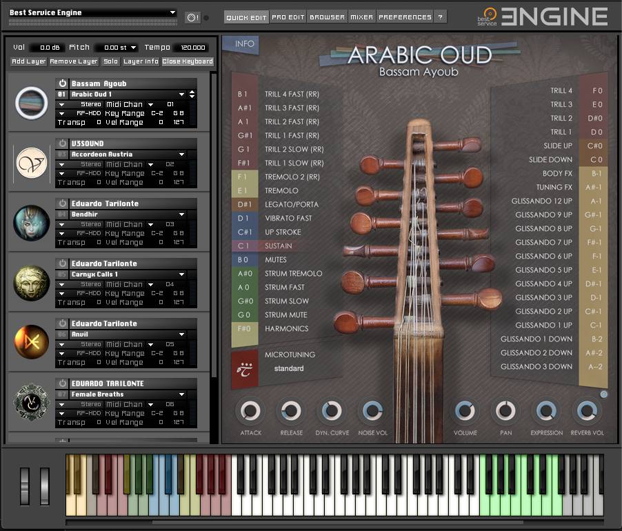Toggle power for Accordeon Austria layer
Image resolution: width=622 pixels, height=531 pixels.
click(x=62, y=144)
